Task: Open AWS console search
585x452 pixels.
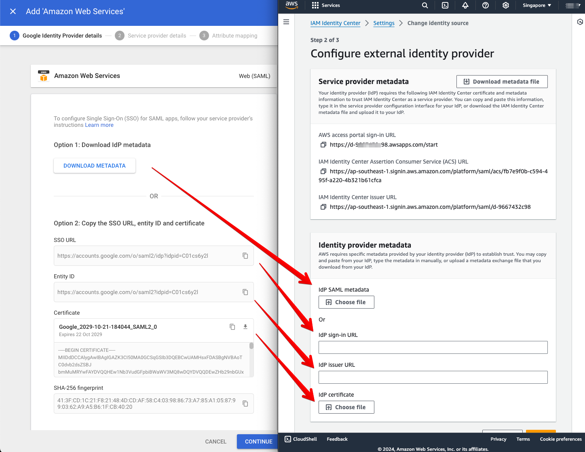Action: [425, 5]
